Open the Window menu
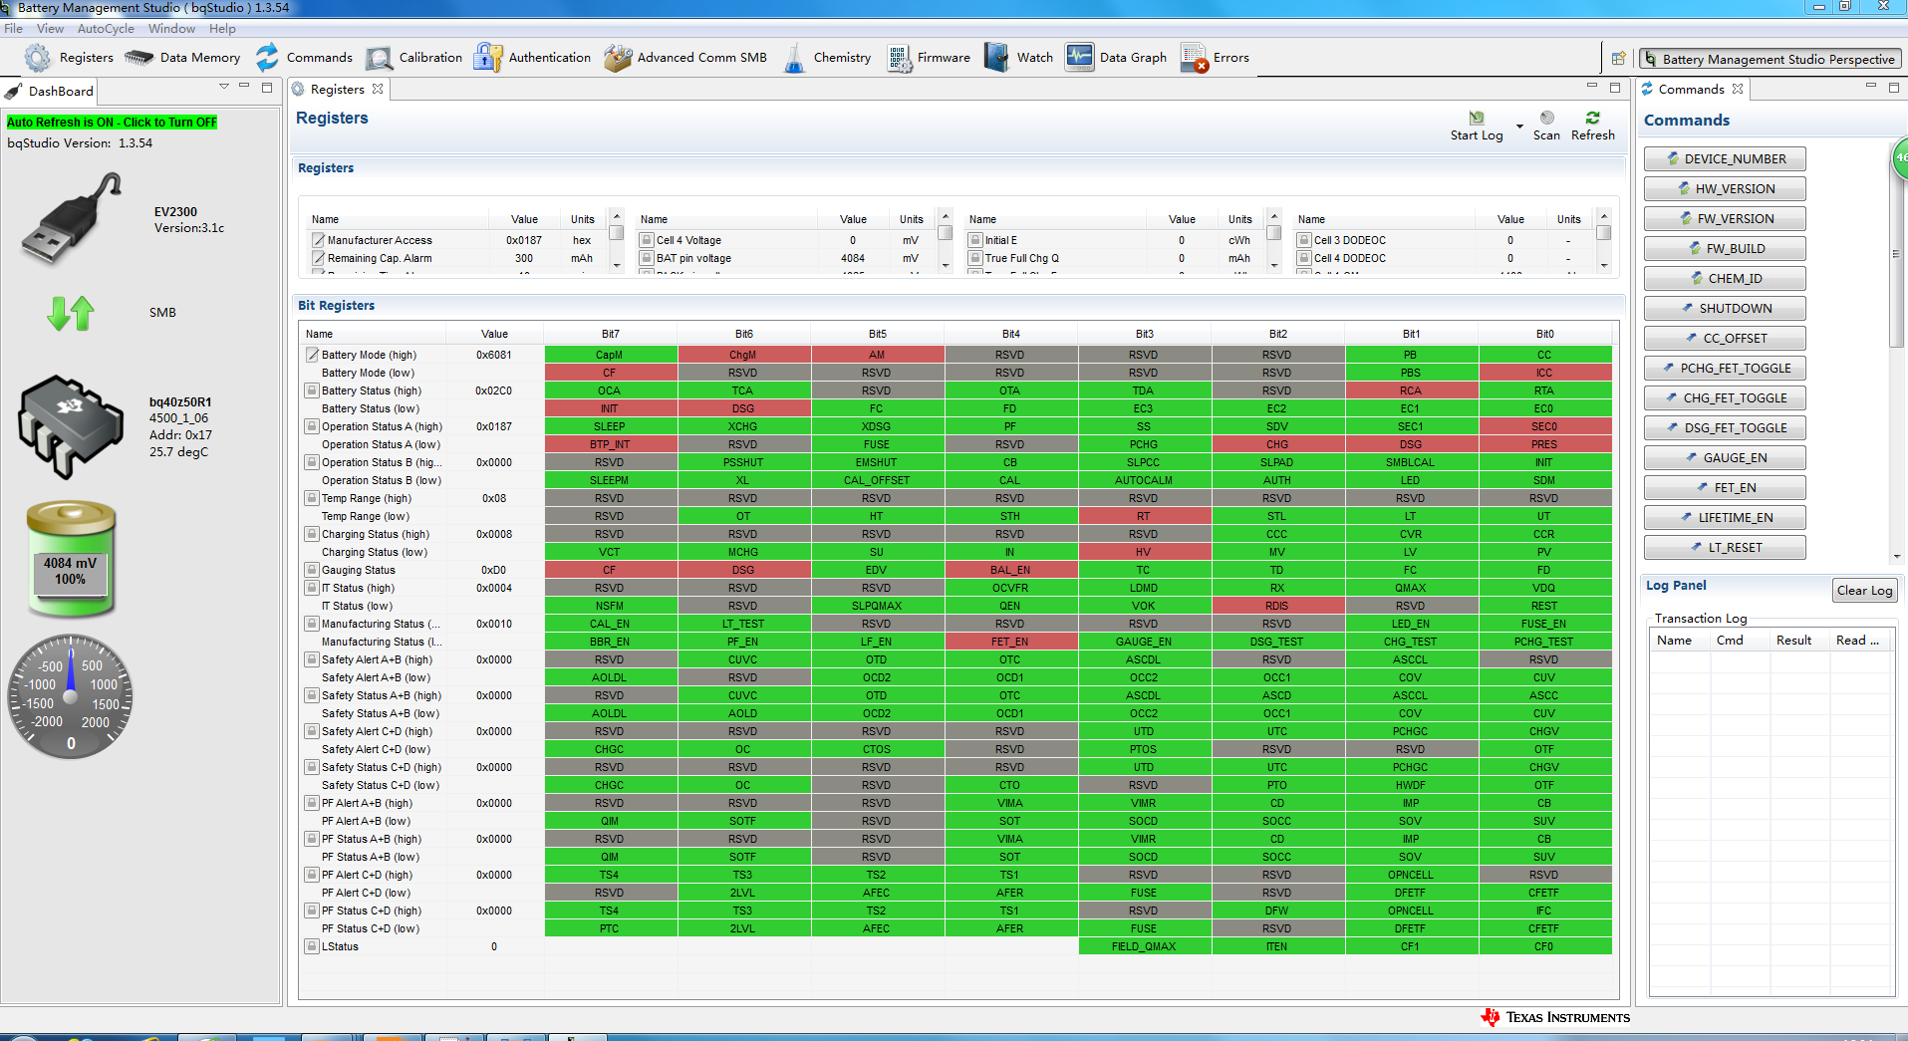The height and width of the screenshot is (1041, 1908). point(171,29)
